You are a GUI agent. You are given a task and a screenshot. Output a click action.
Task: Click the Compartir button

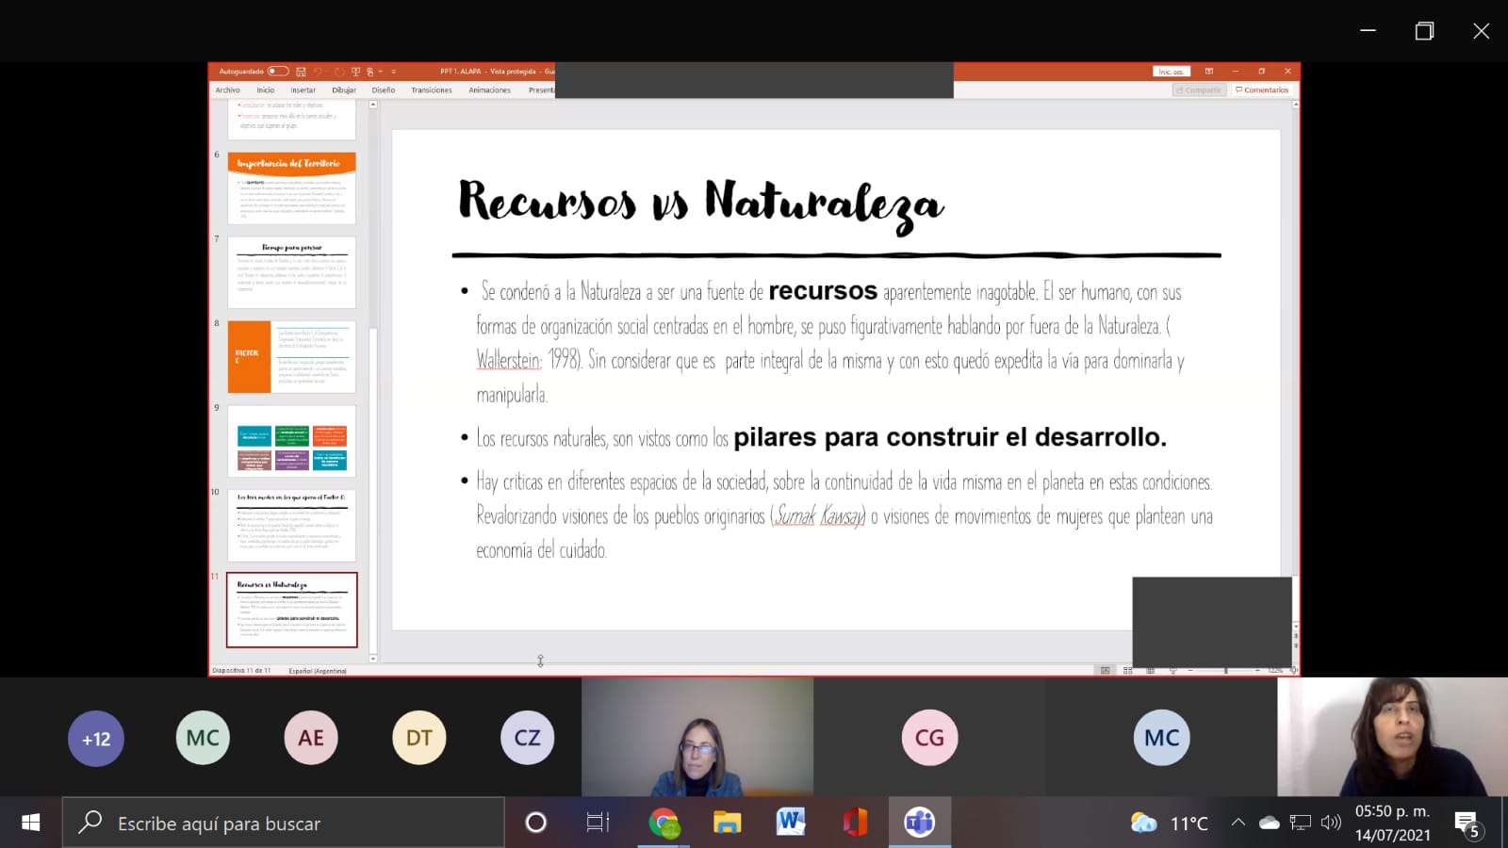click(x=1199, y=90)
